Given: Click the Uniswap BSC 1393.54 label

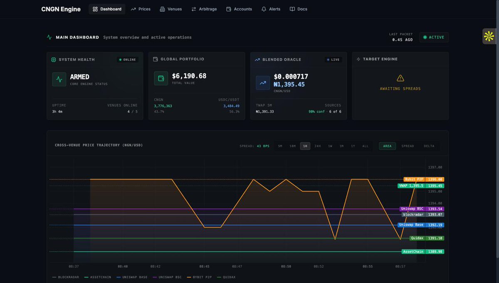Looking at the screenshot, I should (422, 209).
